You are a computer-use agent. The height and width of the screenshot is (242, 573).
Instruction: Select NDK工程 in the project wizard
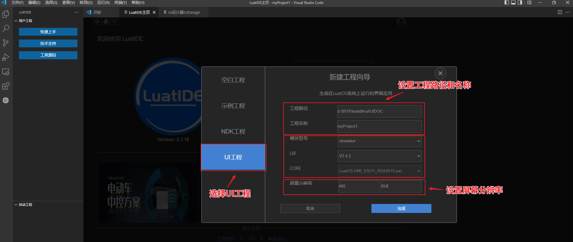(233, 131)
